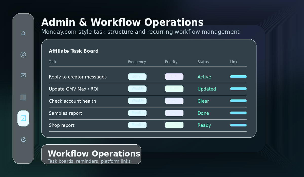304x177 pixels.
Task: Click the Frequency column header
Action: (x=137, y=62)
